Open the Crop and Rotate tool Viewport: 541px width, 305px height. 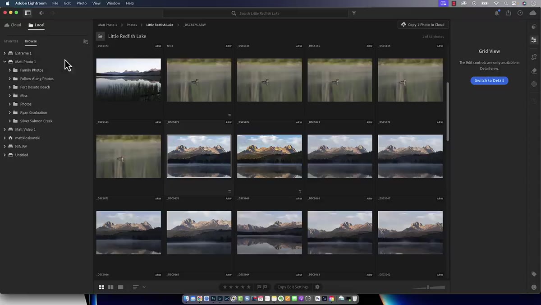[534, 57]
